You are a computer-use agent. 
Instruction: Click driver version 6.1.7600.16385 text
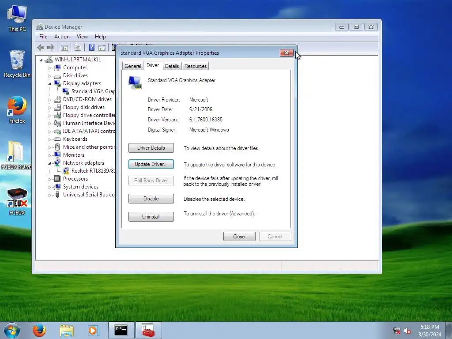206,119
